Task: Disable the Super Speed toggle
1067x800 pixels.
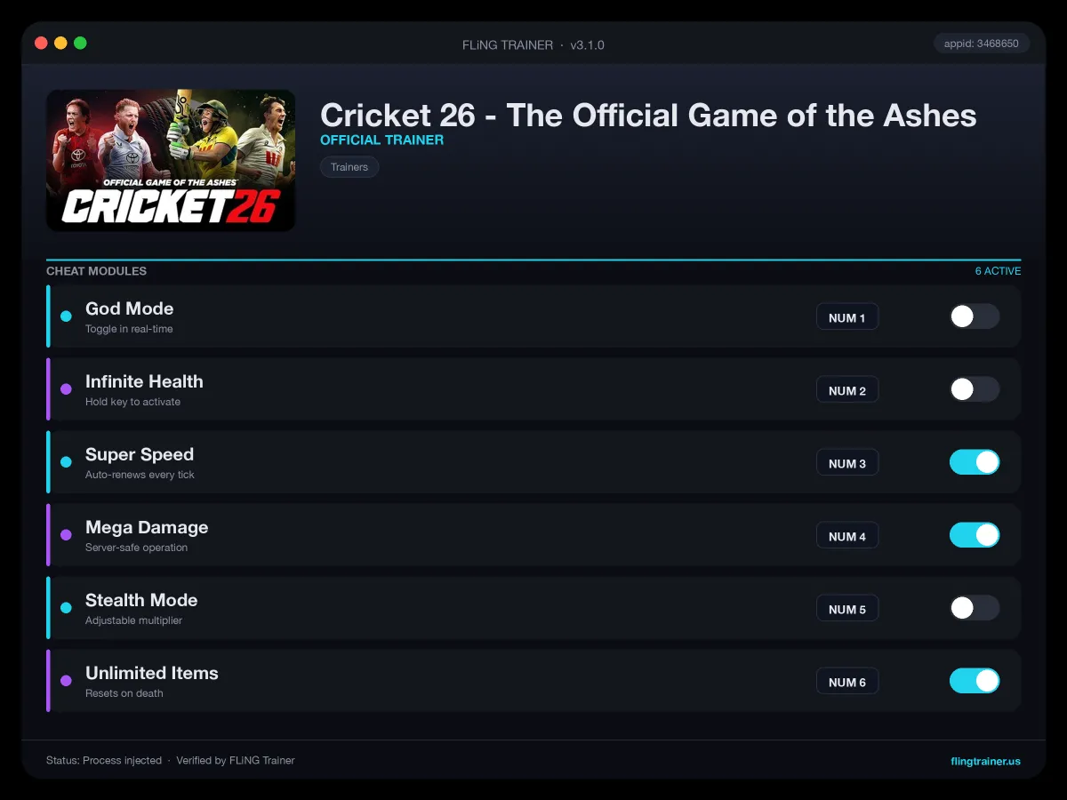Action: pyautogui.click(x=975, y=462)
